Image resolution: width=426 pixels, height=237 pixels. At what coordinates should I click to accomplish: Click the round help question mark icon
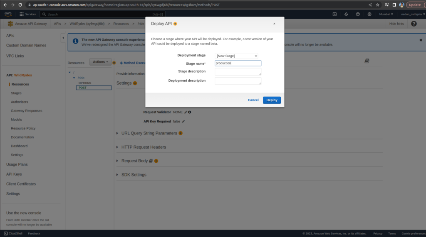(x=414, y=24)
